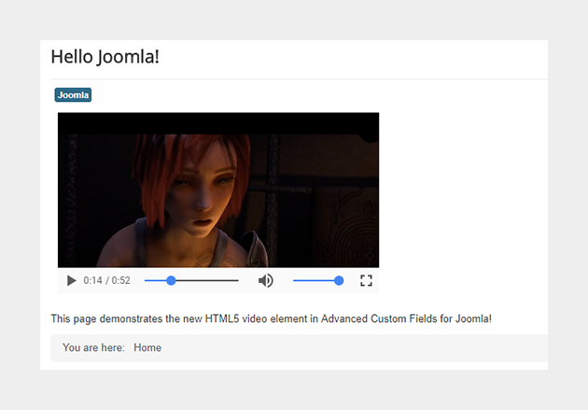Click the video frame to play

click(218, 190)
